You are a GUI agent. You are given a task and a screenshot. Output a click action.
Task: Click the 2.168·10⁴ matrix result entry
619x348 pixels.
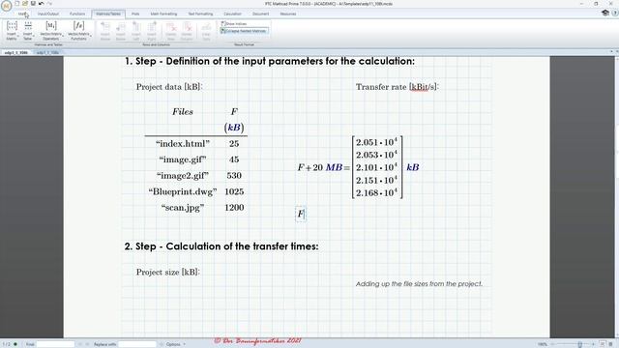[376, 193]
